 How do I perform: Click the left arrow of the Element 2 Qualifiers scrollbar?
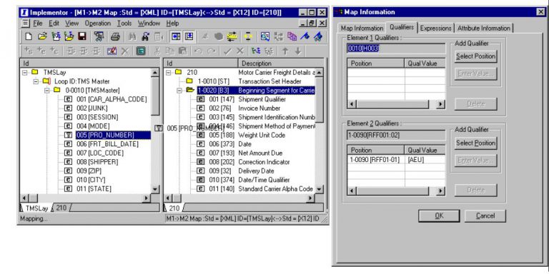click(x=352, y=191)
